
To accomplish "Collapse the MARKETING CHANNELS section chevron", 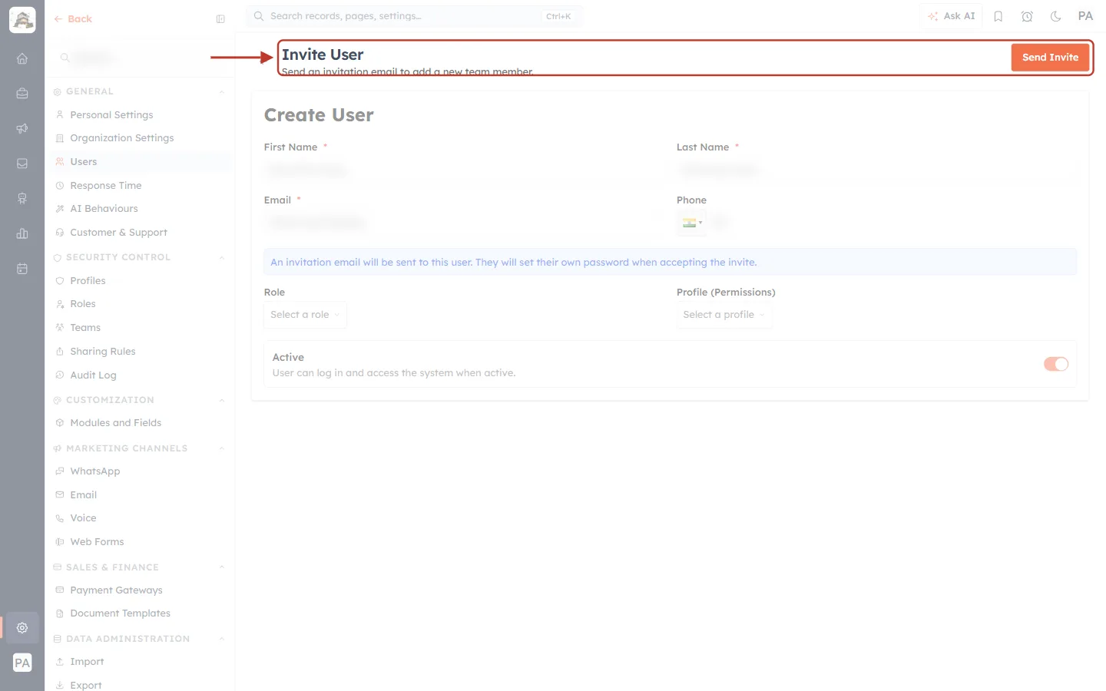I will 222,449.
